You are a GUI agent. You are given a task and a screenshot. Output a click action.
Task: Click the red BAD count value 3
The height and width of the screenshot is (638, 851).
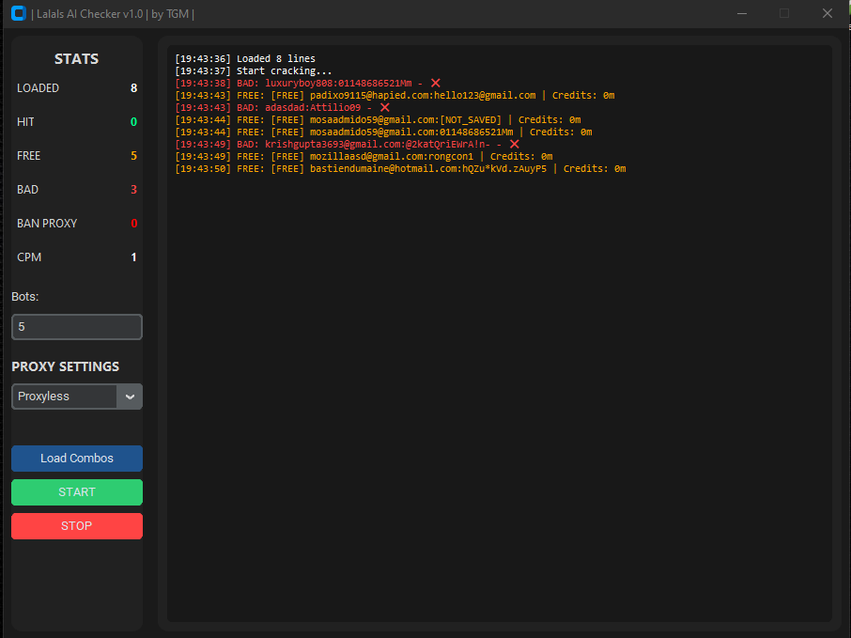point(134,190)
